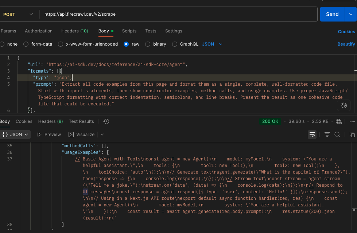Open the JSON response format dropdown
The width and height of the screenshot is (357, 233).
15,135
